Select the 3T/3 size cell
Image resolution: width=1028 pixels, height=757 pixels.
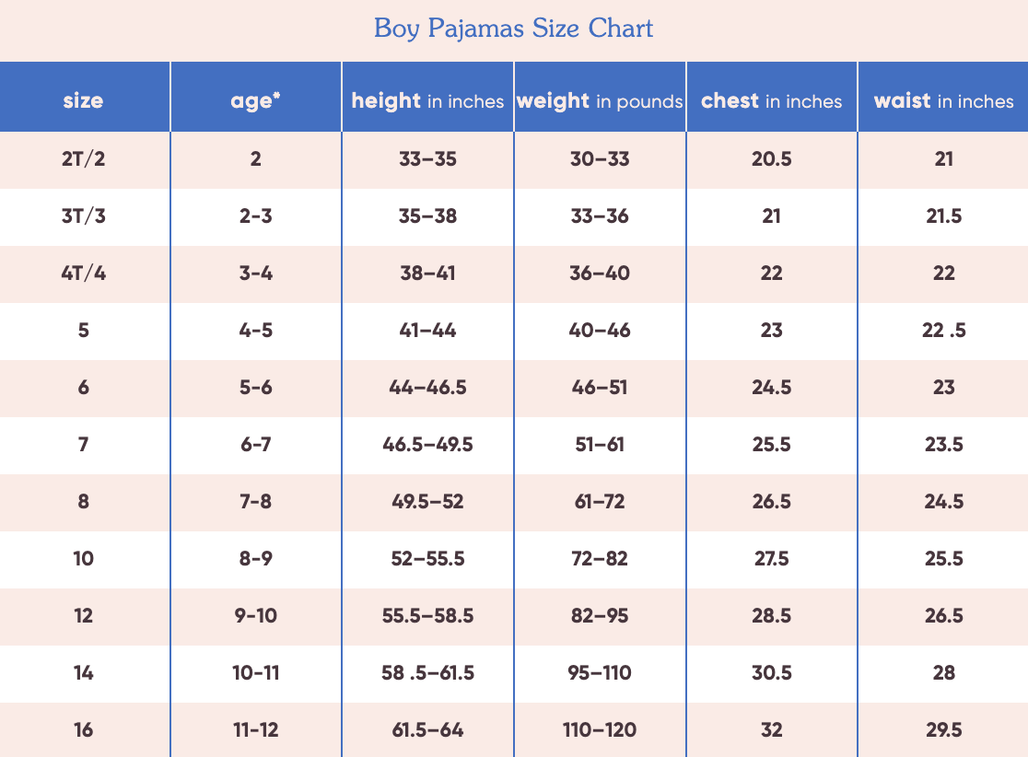coord(83,215)
